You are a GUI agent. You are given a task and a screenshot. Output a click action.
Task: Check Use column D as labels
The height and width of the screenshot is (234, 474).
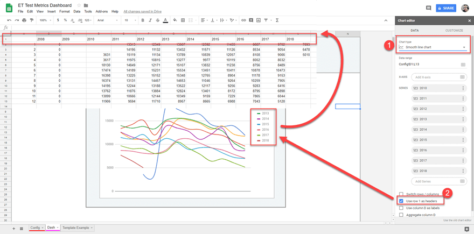[x=401, y=208]
